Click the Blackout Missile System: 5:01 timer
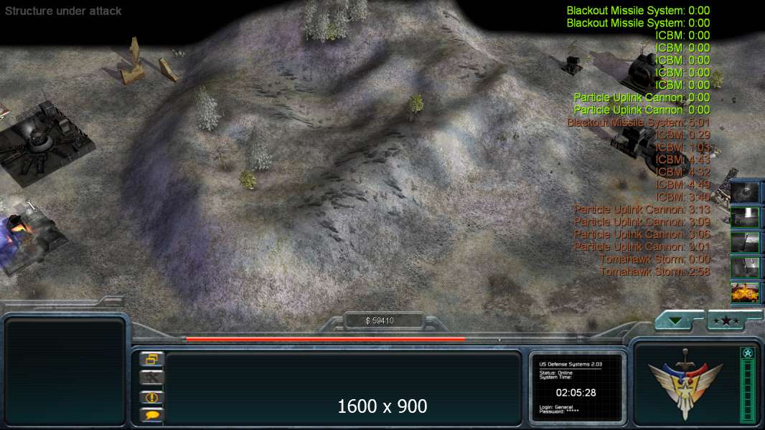Viewport: 765px width, 430px height. tap(638, 123)
